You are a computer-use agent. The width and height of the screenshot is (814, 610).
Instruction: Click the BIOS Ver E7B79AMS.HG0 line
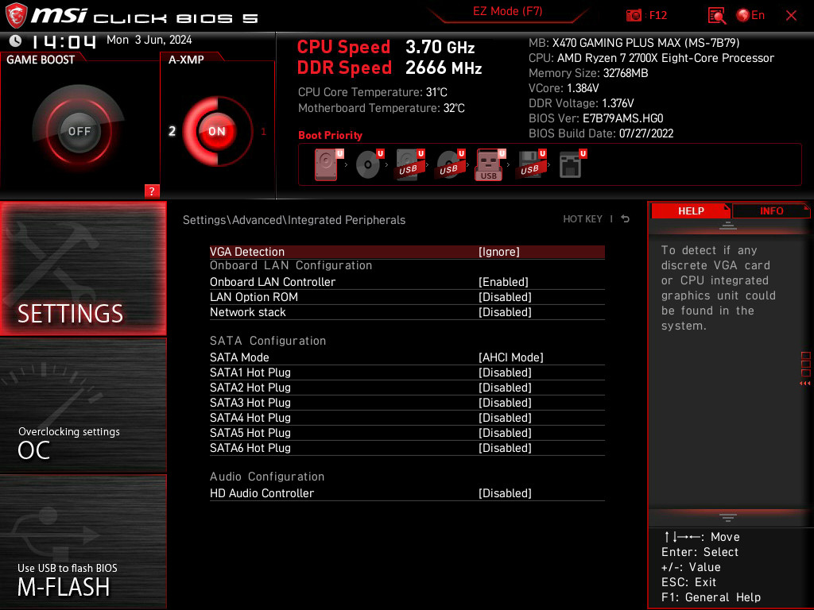click(596, 118)
